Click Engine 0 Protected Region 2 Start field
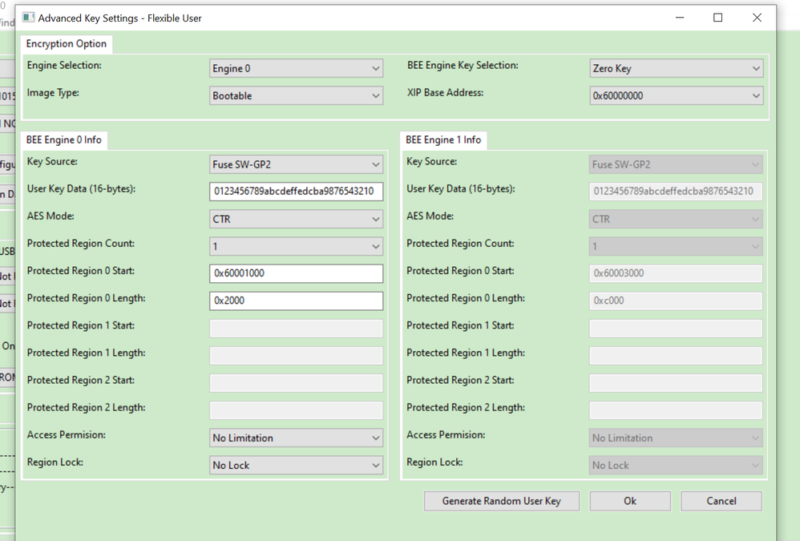Image resolution: width=800 pixels, height=541 pixels. pyautogui.click(x=296, y=382)
